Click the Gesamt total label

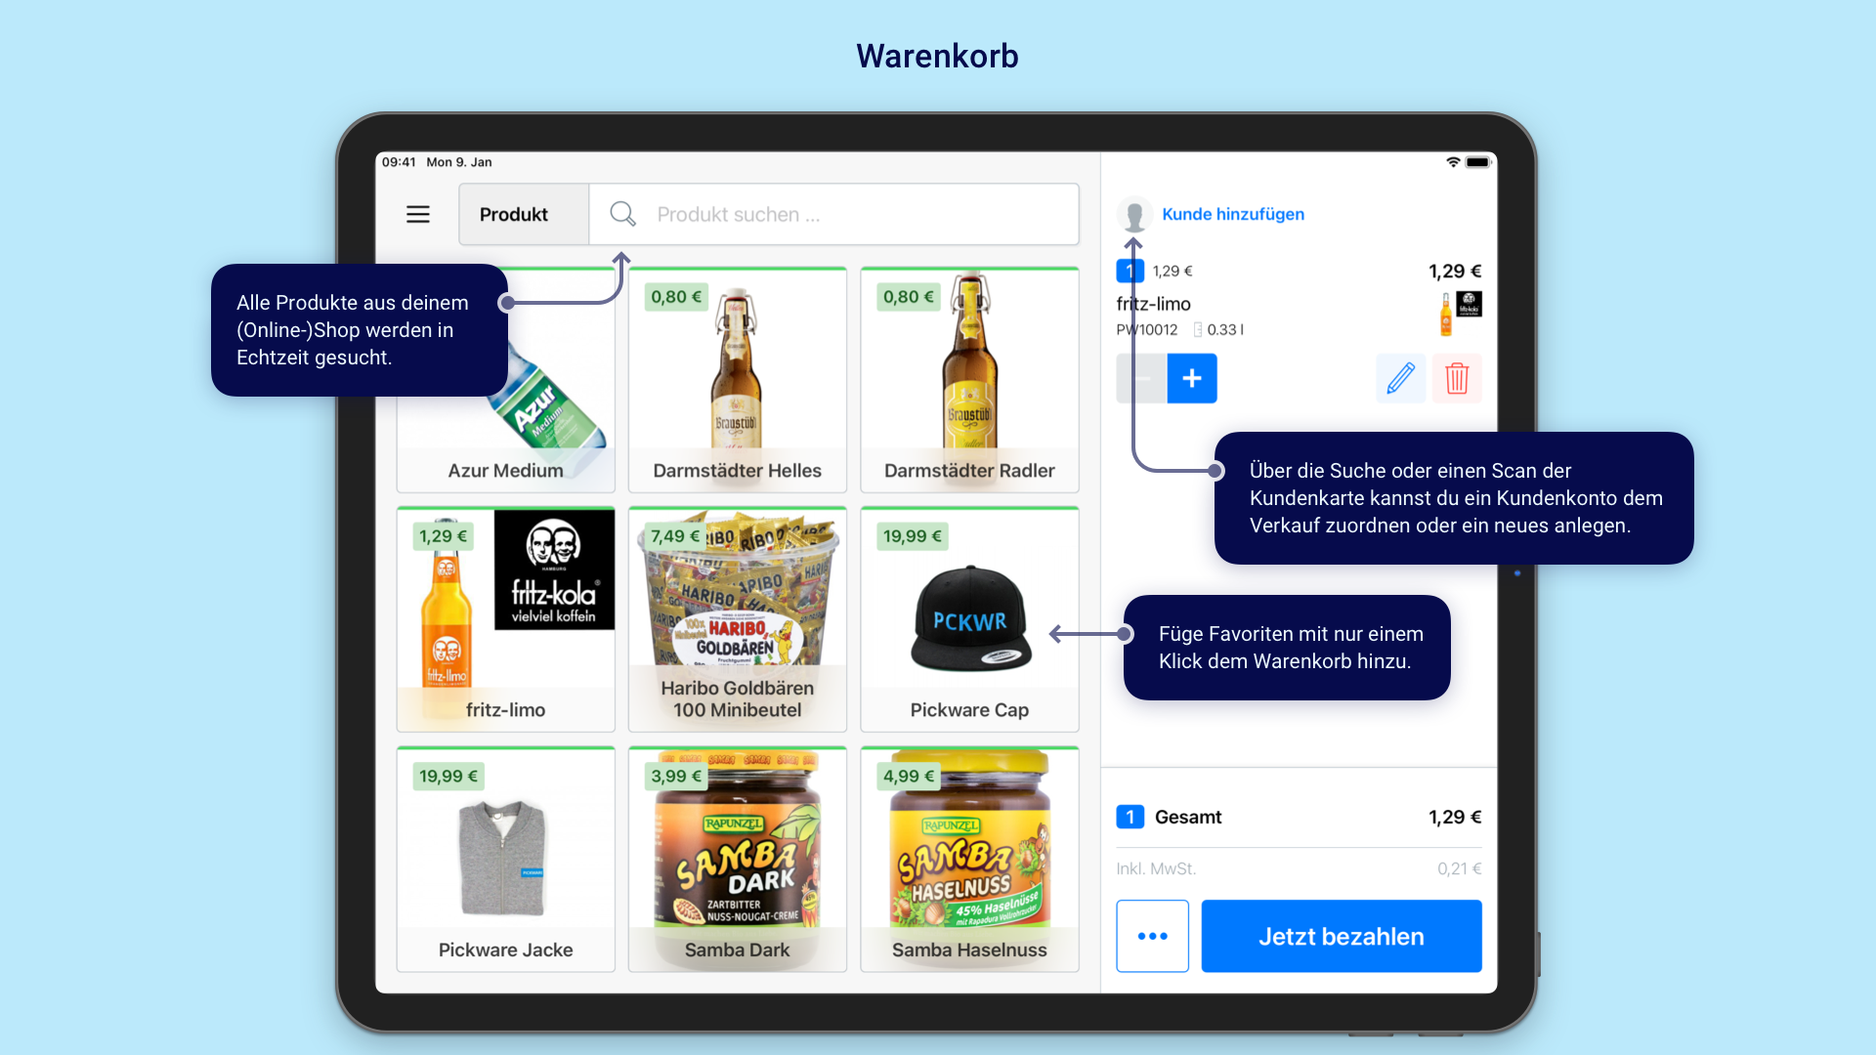[1188, 817]
